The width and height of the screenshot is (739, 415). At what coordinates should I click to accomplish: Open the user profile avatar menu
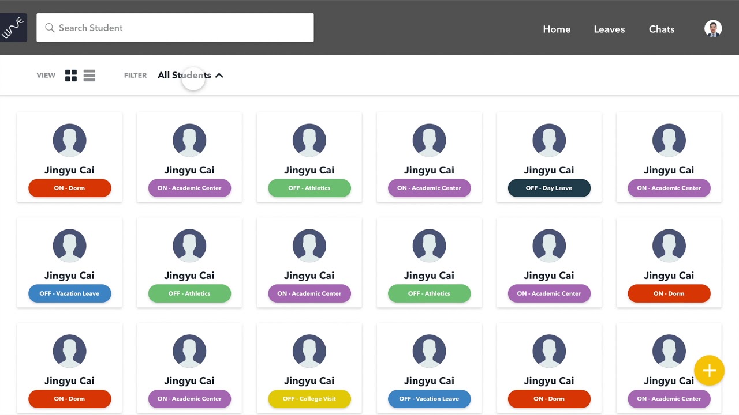click(713, 29)
